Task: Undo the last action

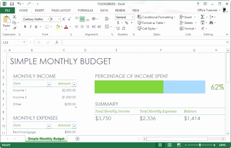Action: pos(19,4)
